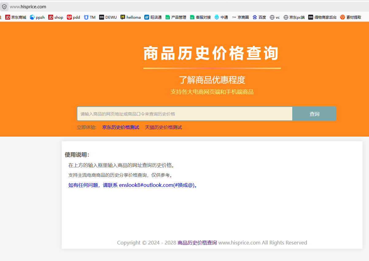Focus the product URL input field
369x261 pixels.
[x=184, y=114]
